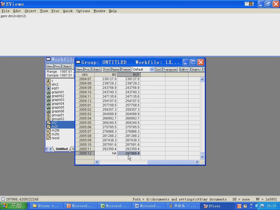Image resolution: width=280 pixels, height=210 pixels.
Task: Click horizontal scroll left arrow in Group
Action: point(97,162)
